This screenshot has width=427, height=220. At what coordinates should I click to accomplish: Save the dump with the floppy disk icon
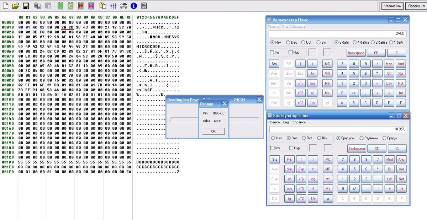coord(26,6)
